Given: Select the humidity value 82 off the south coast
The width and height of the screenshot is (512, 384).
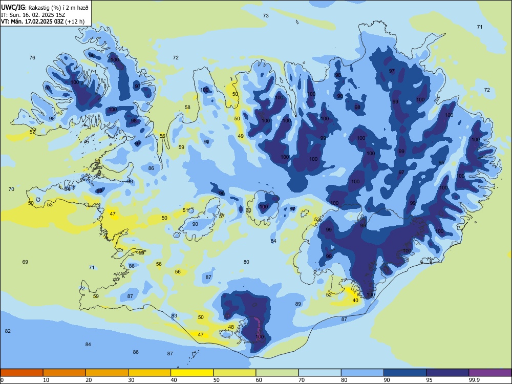Looking at the screenshot, I should 8,331.
